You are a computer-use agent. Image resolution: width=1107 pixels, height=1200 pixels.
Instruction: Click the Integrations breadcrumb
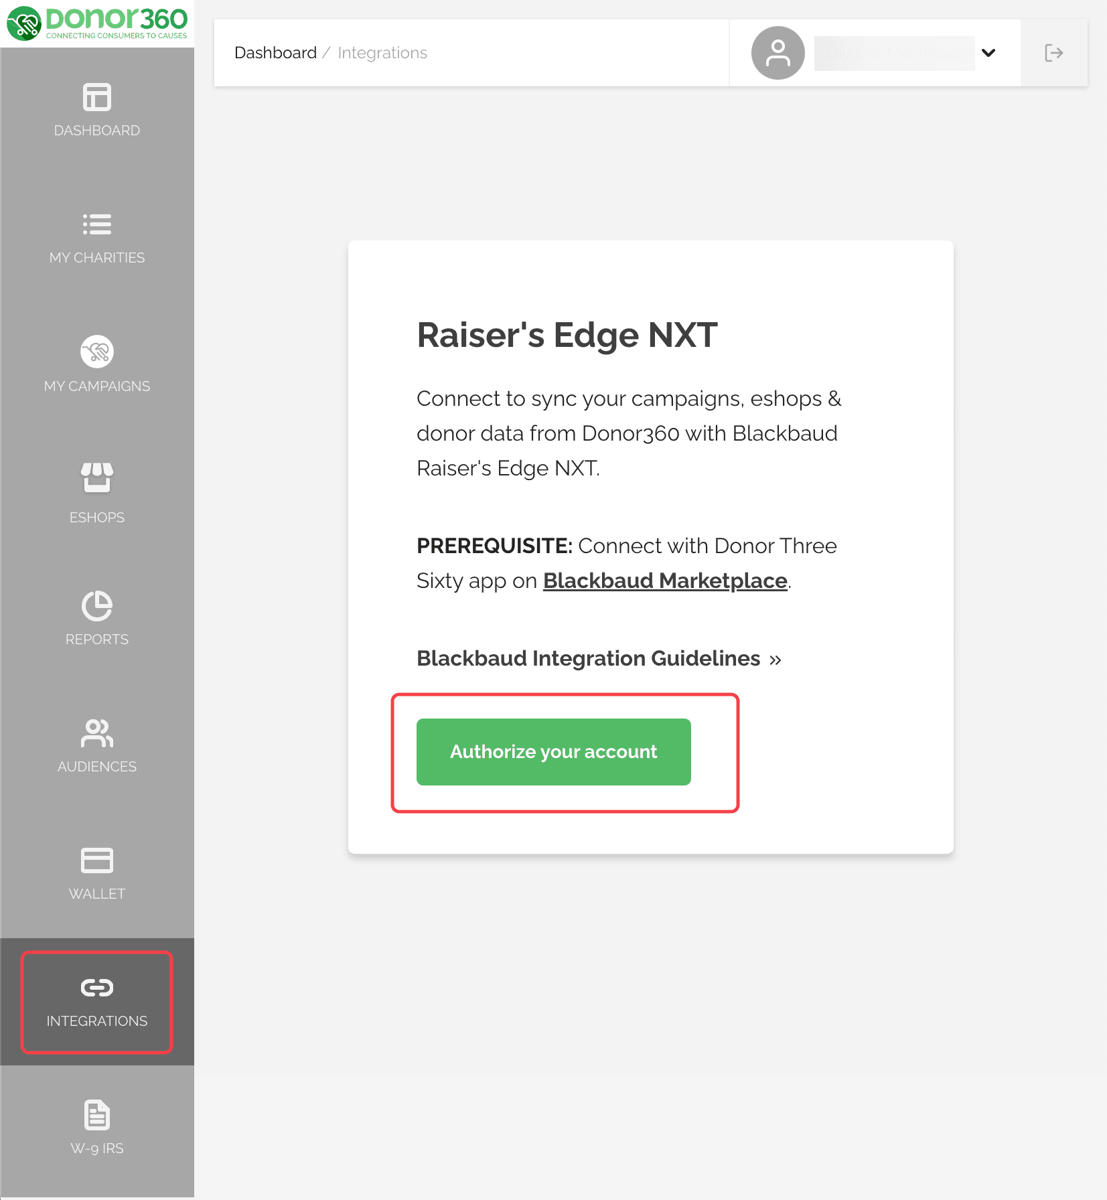382,53
